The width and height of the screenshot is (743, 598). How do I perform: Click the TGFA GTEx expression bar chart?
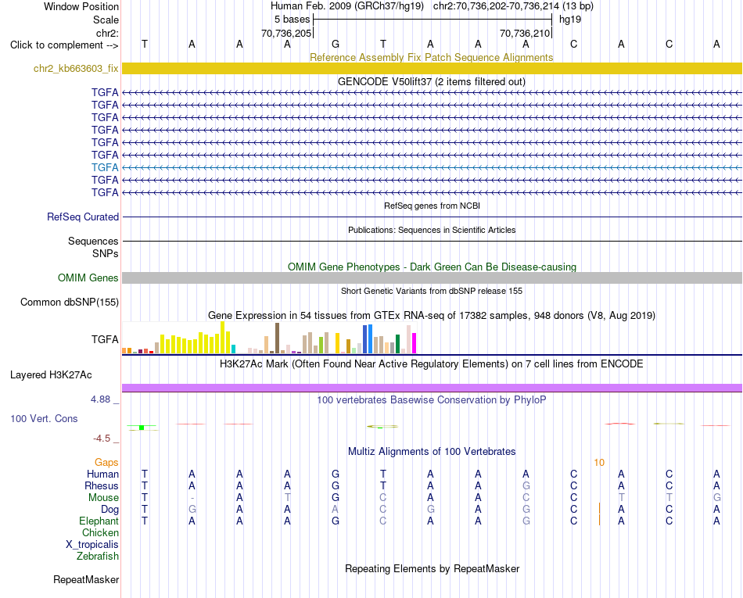[269, 338]
